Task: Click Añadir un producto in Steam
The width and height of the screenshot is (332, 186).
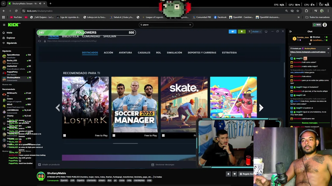Action: [49, 165]
